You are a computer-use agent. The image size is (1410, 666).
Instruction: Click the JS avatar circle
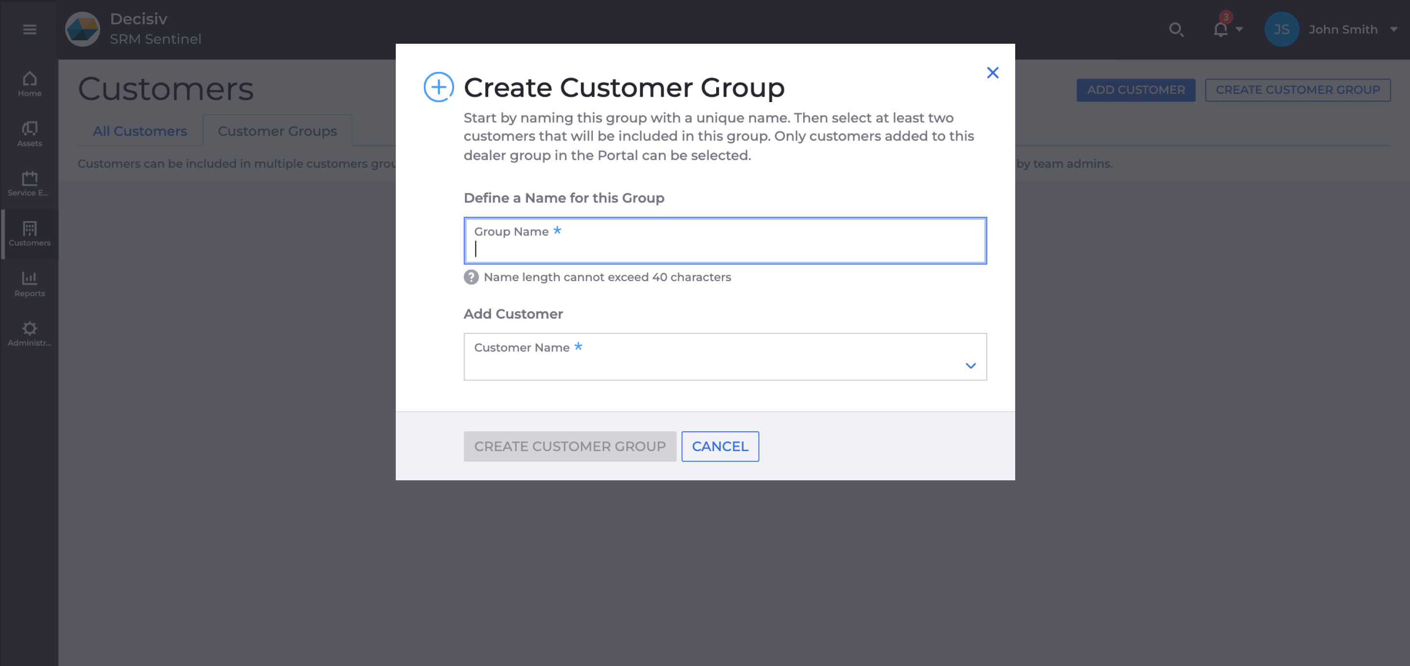tap(1281, 30)
